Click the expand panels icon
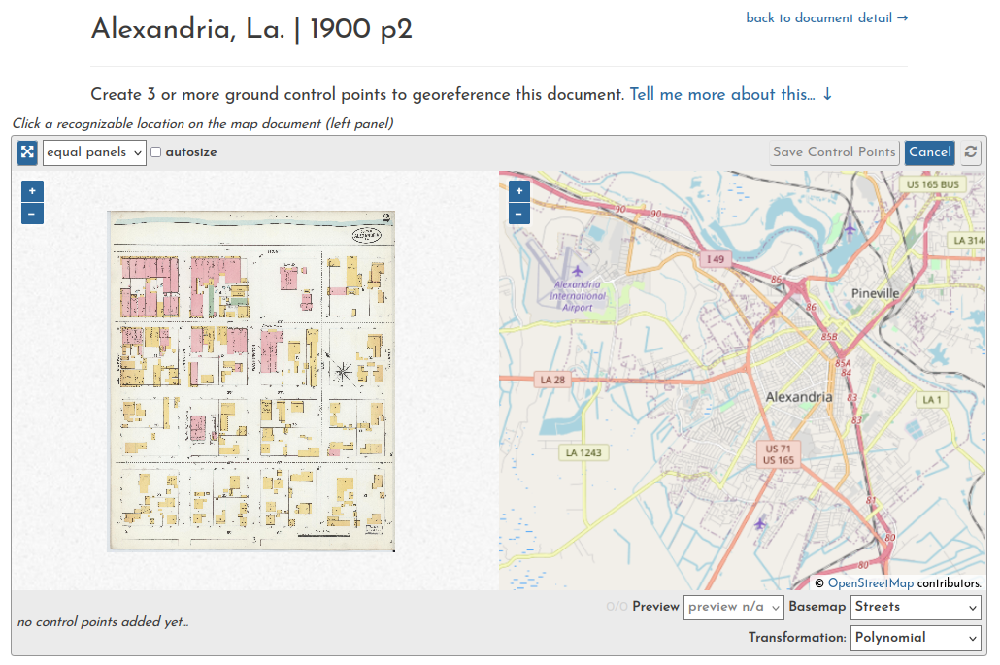1000x665 pixels. 26,152
